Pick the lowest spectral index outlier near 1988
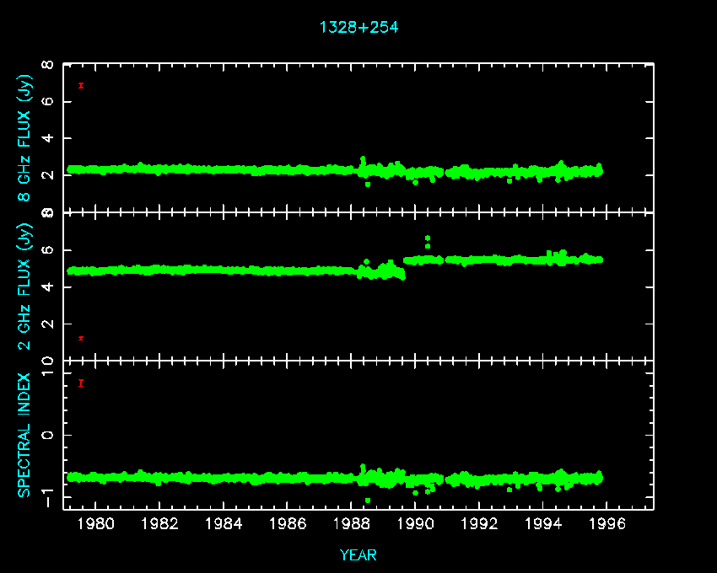 point(368,501)
